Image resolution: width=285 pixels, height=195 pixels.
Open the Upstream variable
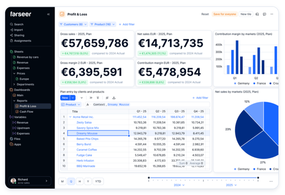click(21, 128)
